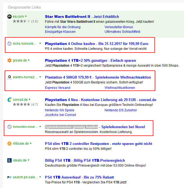Click text 'Deutschlands größter Preisvergleich'
Screen dimensions: 184x188
tap(72, 166)
